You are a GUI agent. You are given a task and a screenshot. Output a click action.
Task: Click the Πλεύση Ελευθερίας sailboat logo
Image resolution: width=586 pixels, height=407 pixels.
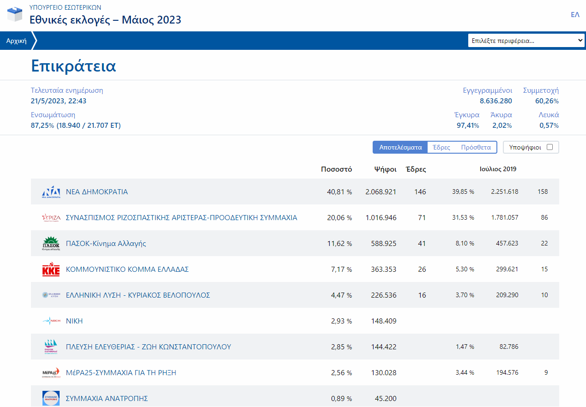[51, 347]
